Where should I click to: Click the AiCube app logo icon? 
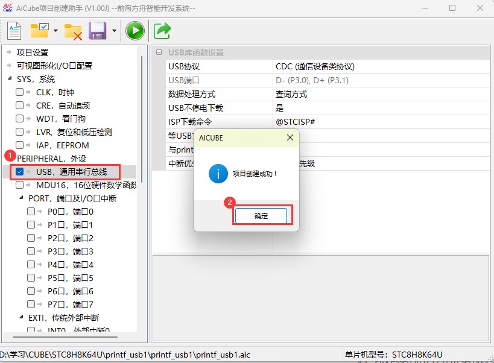8,8
